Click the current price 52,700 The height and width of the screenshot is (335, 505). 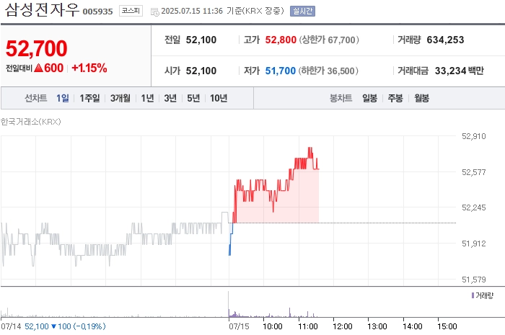click(36, 48)
